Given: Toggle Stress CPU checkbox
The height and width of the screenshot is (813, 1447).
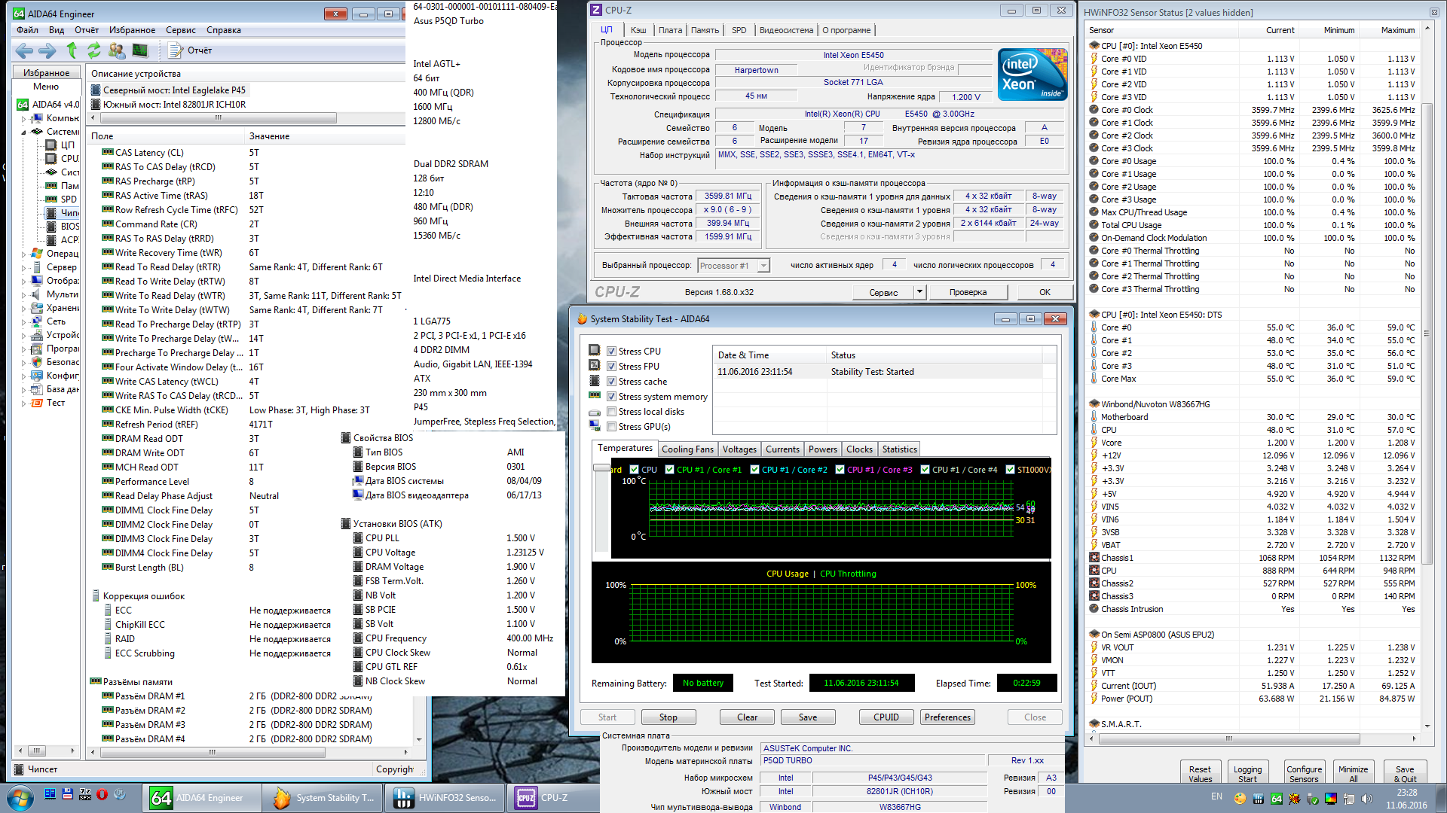Looking at the screenshot, I should point(612,352).
